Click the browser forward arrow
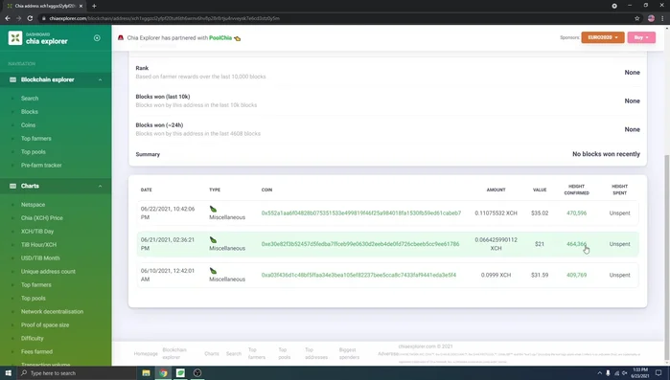 coord(18,18)
